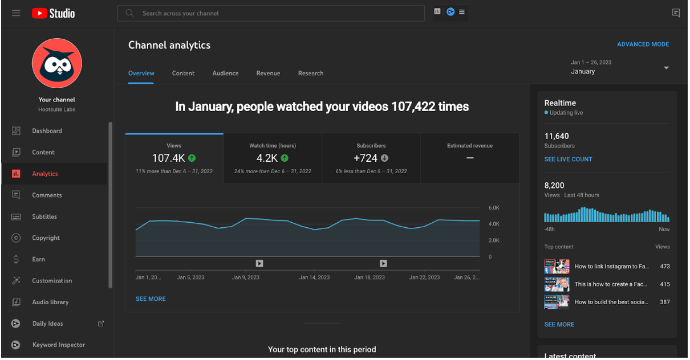Open the hamburger navigation menu

tap(16, 13)
